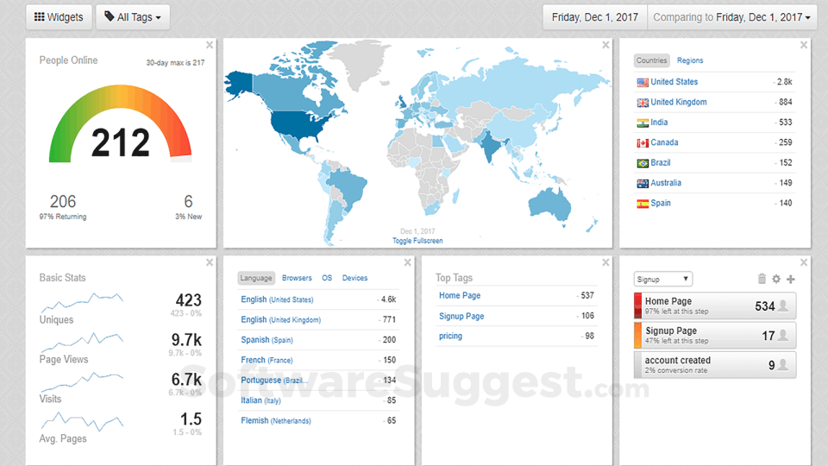Switch to the Regions tab
The image size is (828, 466).
[690, 60]
